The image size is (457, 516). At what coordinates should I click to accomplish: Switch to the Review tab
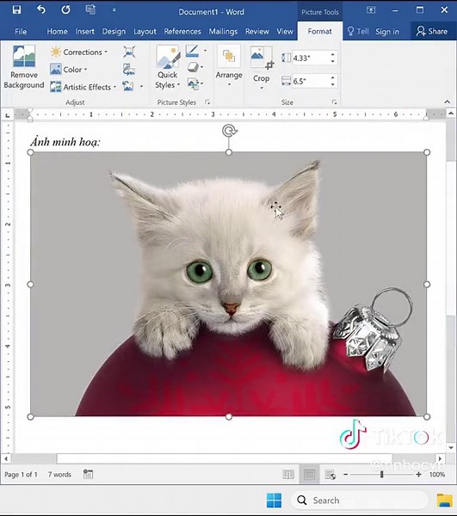coord(257,32)
